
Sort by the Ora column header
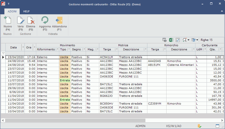[x=29, y=47]
